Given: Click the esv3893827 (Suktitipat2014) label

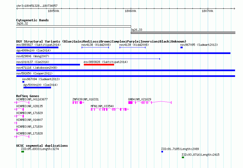Looking at the screenshot, I should click(38, 45).
